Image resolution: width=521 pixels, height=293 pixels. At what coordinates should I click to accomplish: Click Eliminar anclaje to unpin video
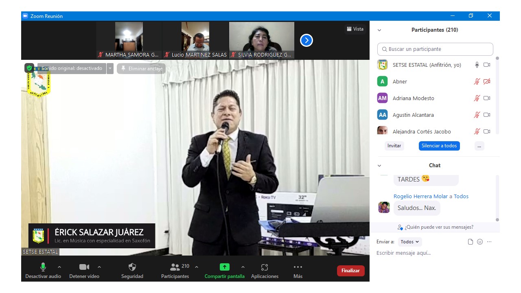coord(141,68)
